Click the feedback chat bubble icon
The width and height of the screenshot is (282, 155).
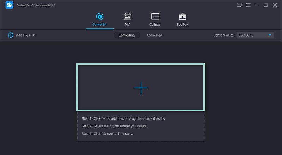239,5
